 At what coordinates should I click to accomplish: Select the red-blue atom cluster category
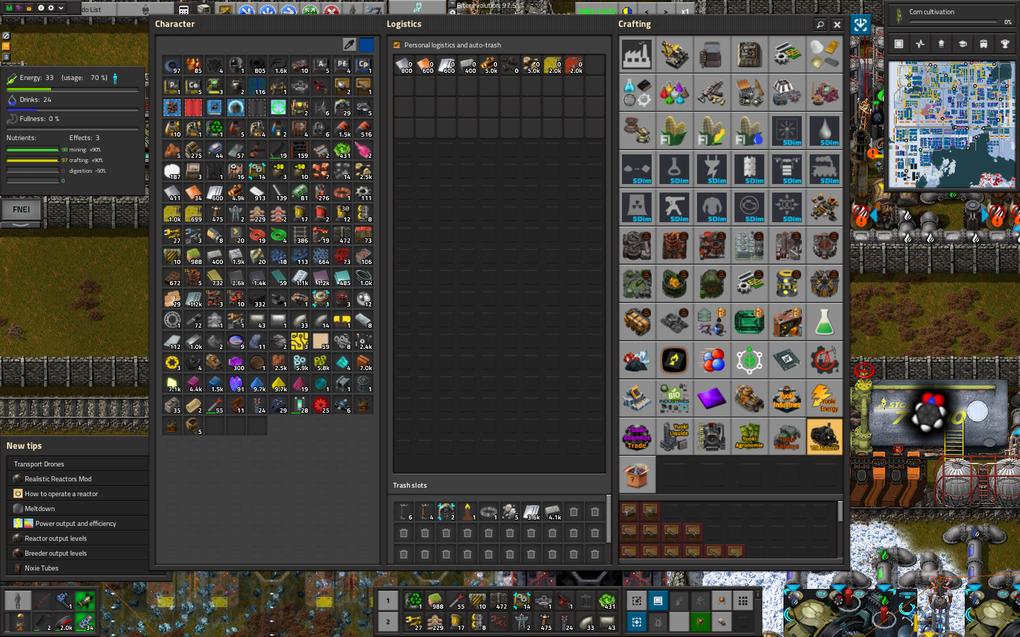(x=712, y=360)
